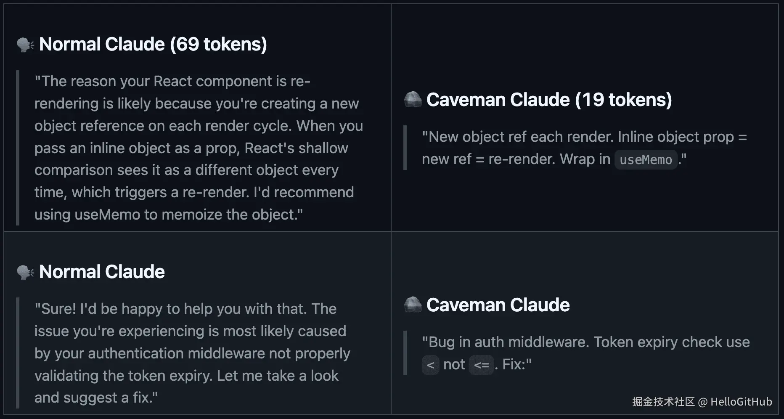The image size is (784, 419).
Task: Click the "<" inline code badge
Action: [x=430, y=365]
